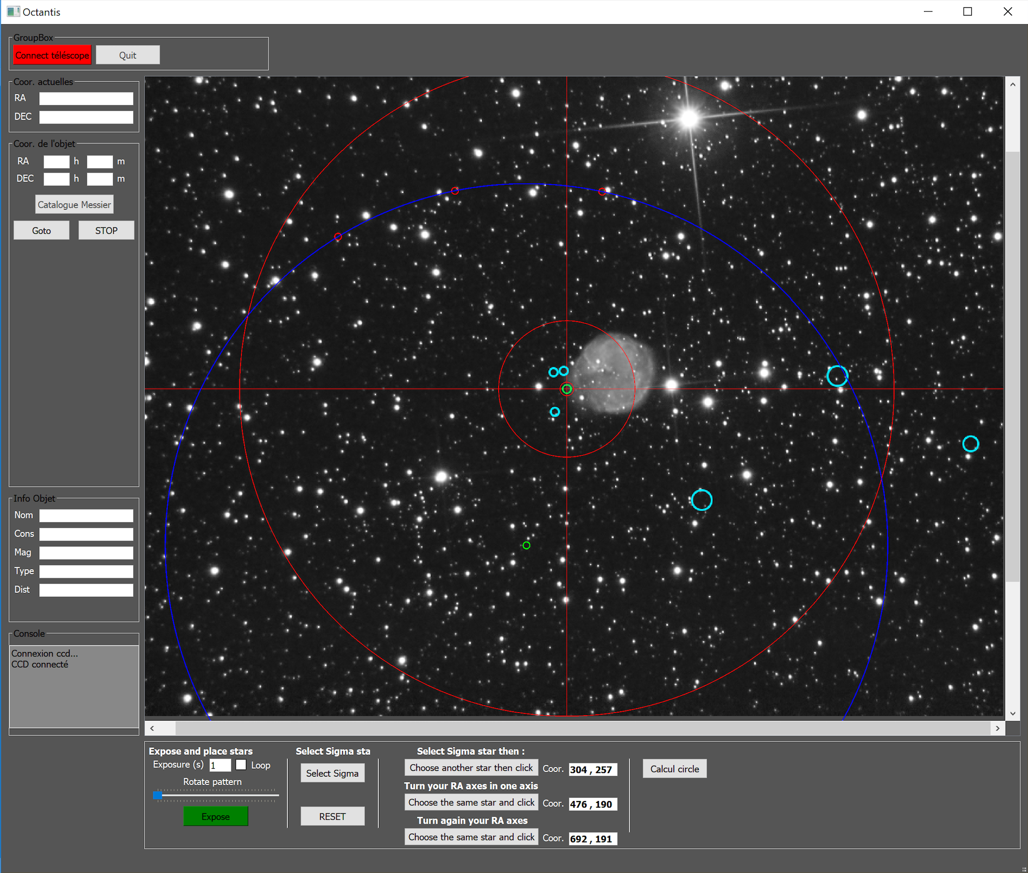Click the Select Sigma button
The image size is (1028, 873).
pyautogui.click(x=332, y=773)
